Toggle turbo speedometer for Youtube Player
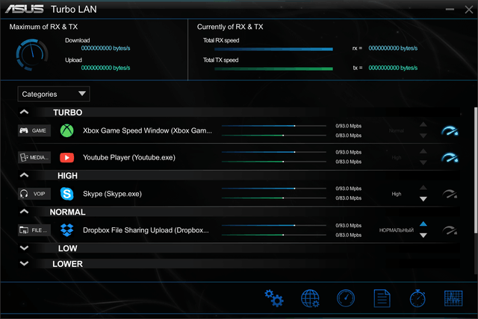The width and height of the screenshot is (478, 319). coord(450,157)
